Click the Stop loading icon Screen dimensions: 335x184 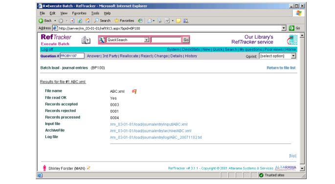72,20
